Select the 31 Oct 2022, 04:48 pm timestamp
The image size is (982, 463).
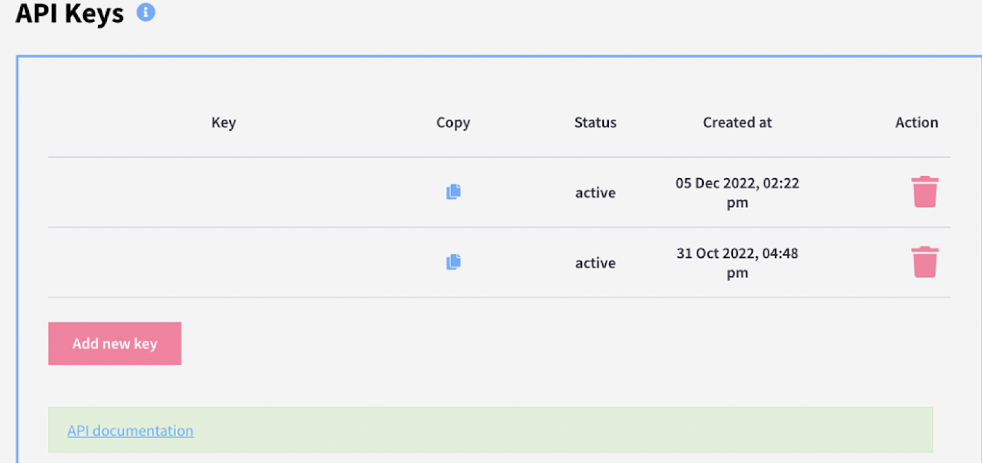point(737,262)
